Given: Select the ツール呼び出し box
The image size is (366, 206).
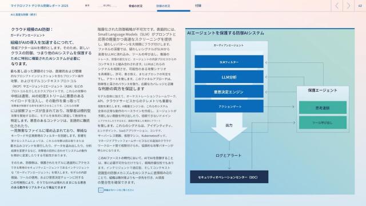Looking at the screenshot, I should 323,122.
